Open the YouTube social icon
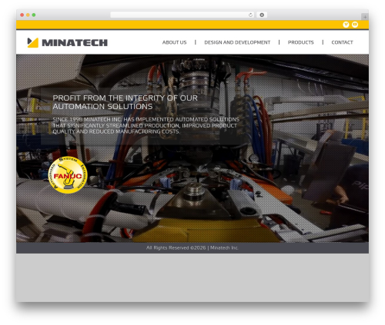 [x=355, y=25]
